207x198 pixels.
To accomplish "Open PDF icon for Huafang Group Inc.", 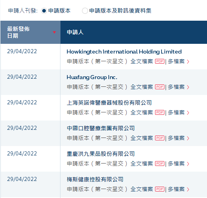I will point(160,87).
